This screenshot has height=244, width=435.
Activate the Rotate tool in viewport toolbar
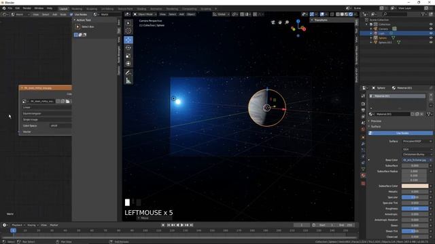pyautogui.click(x=128, y=48)
